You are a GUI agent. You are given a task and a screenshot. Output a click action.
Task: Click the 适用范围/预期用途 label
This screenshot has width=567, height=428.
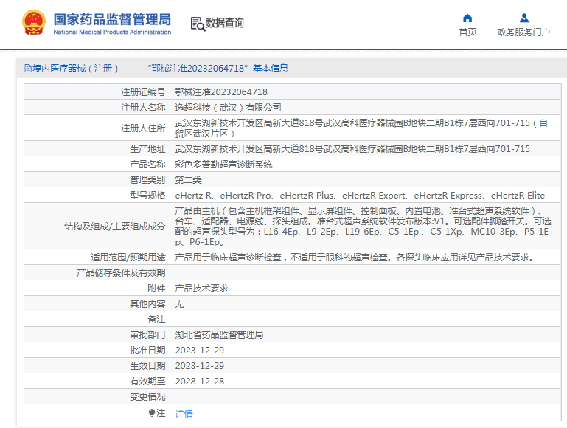(128, 258)
